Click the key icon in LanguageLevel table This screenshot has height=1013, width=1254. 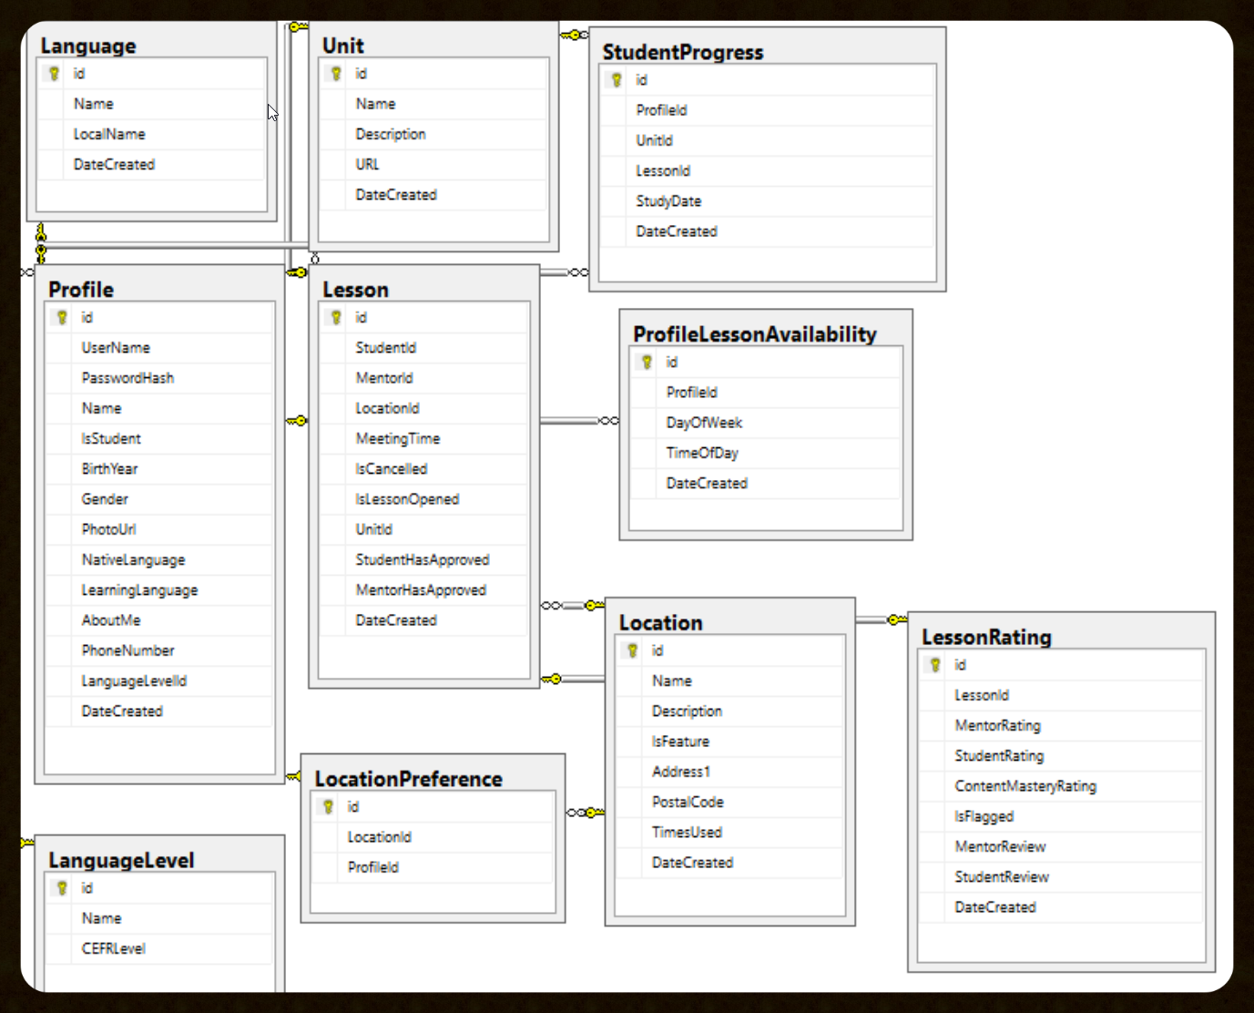click(62, 888)
